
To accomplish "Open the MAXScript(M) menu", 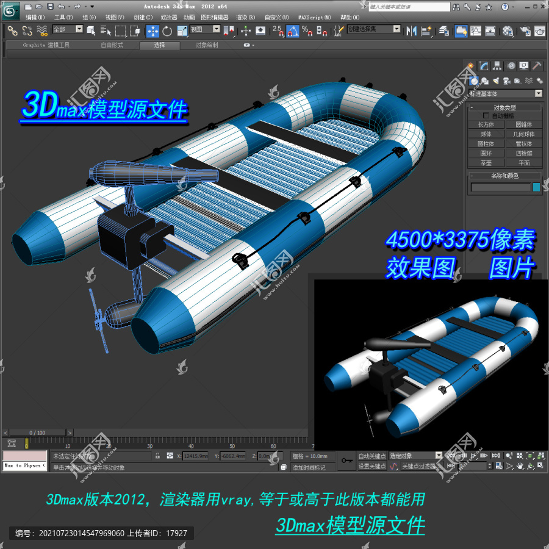I will [314, 17].
